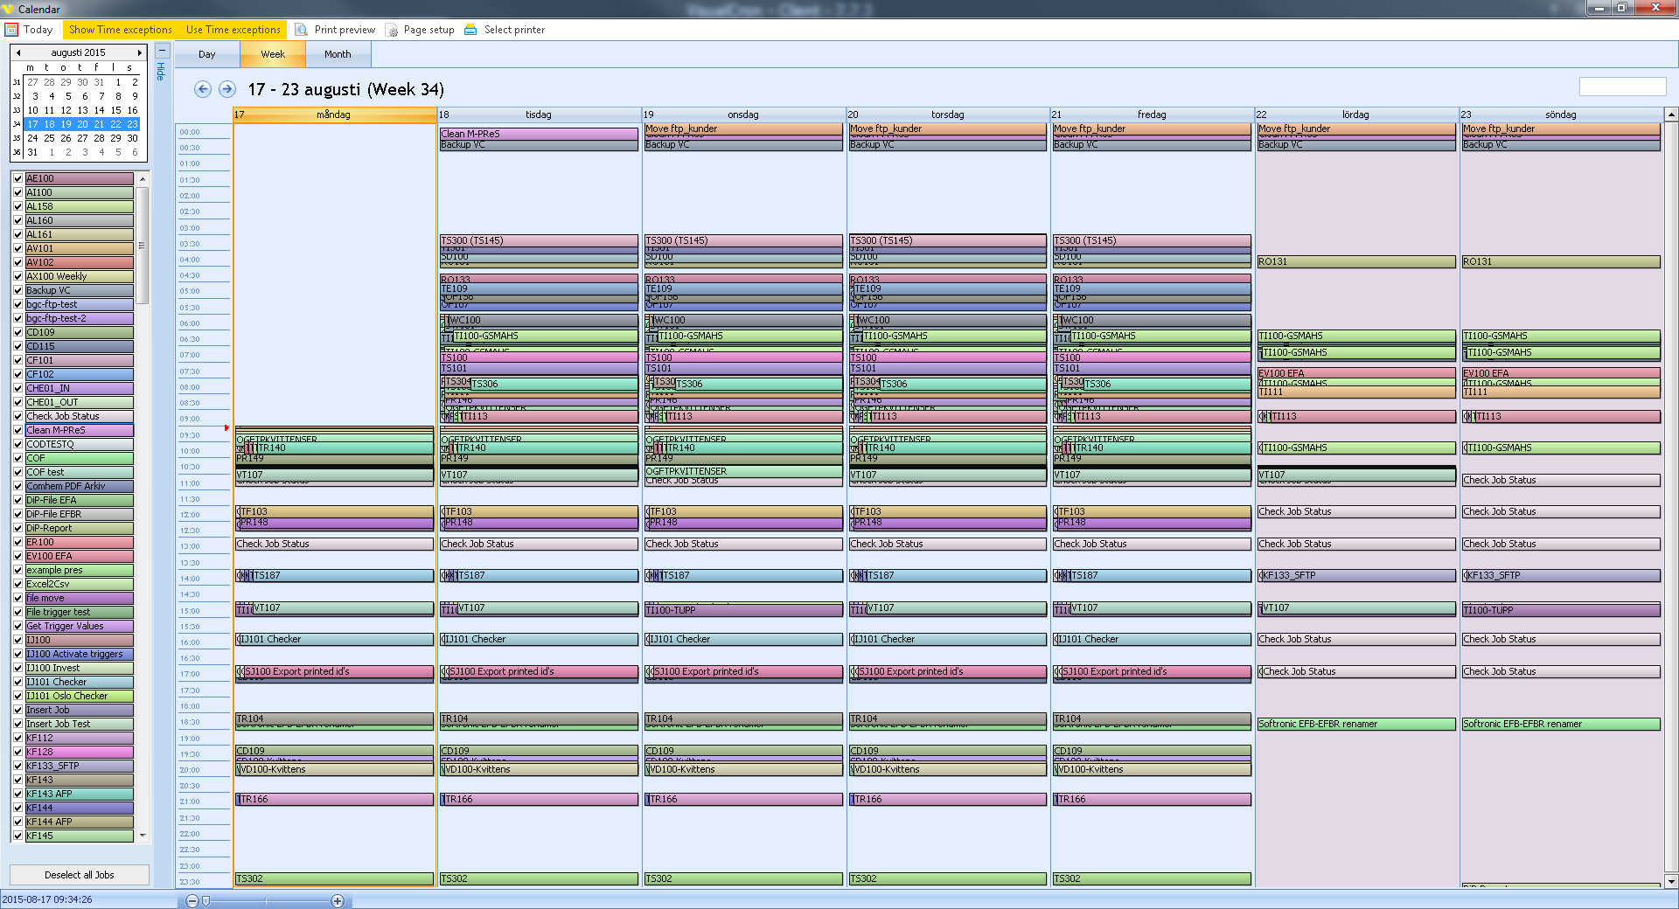
Task: Click the Today calendar icon
Action: tap(12, 30)
